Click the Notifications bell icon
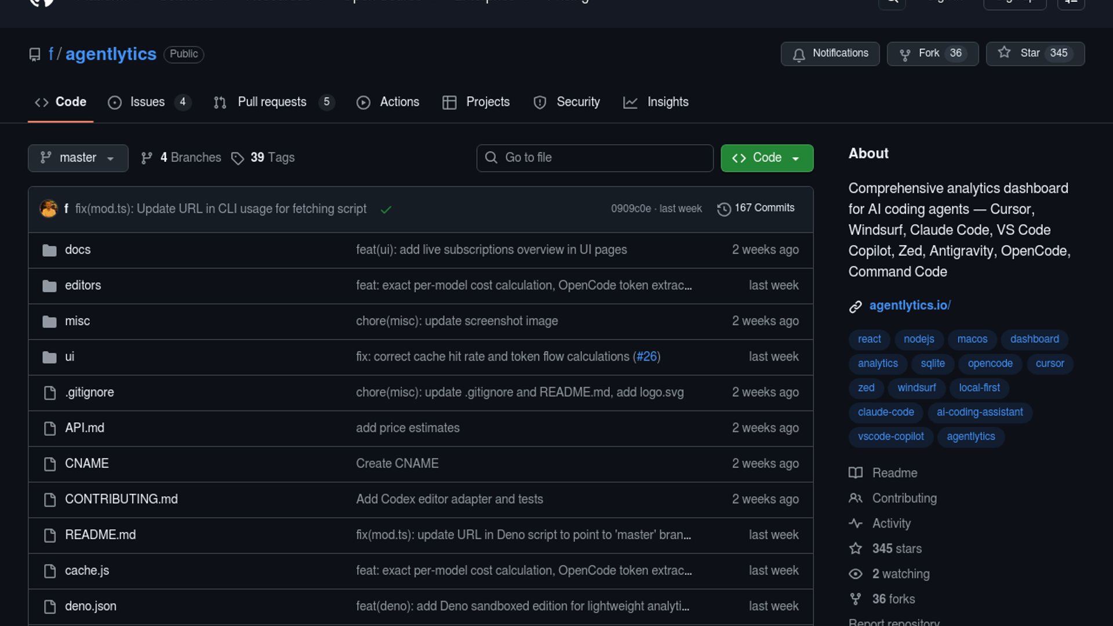 tap(799, 54)
